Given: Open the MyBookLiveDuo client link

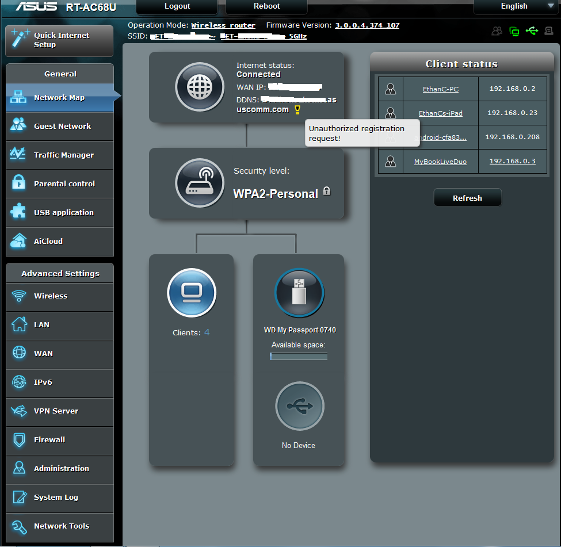Looking at the screenshot, I should pyautogui.click(x=440, y=162).
